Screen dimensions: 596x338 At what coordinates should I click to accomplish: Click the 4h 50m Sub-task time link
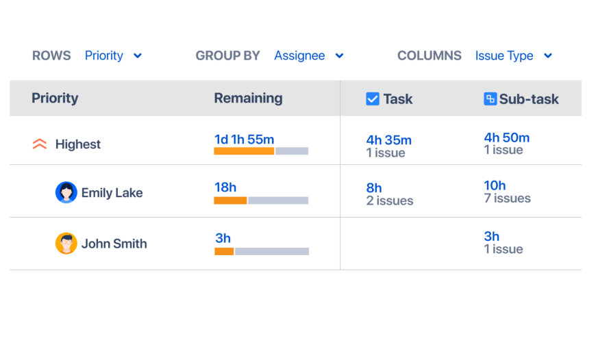506,138
